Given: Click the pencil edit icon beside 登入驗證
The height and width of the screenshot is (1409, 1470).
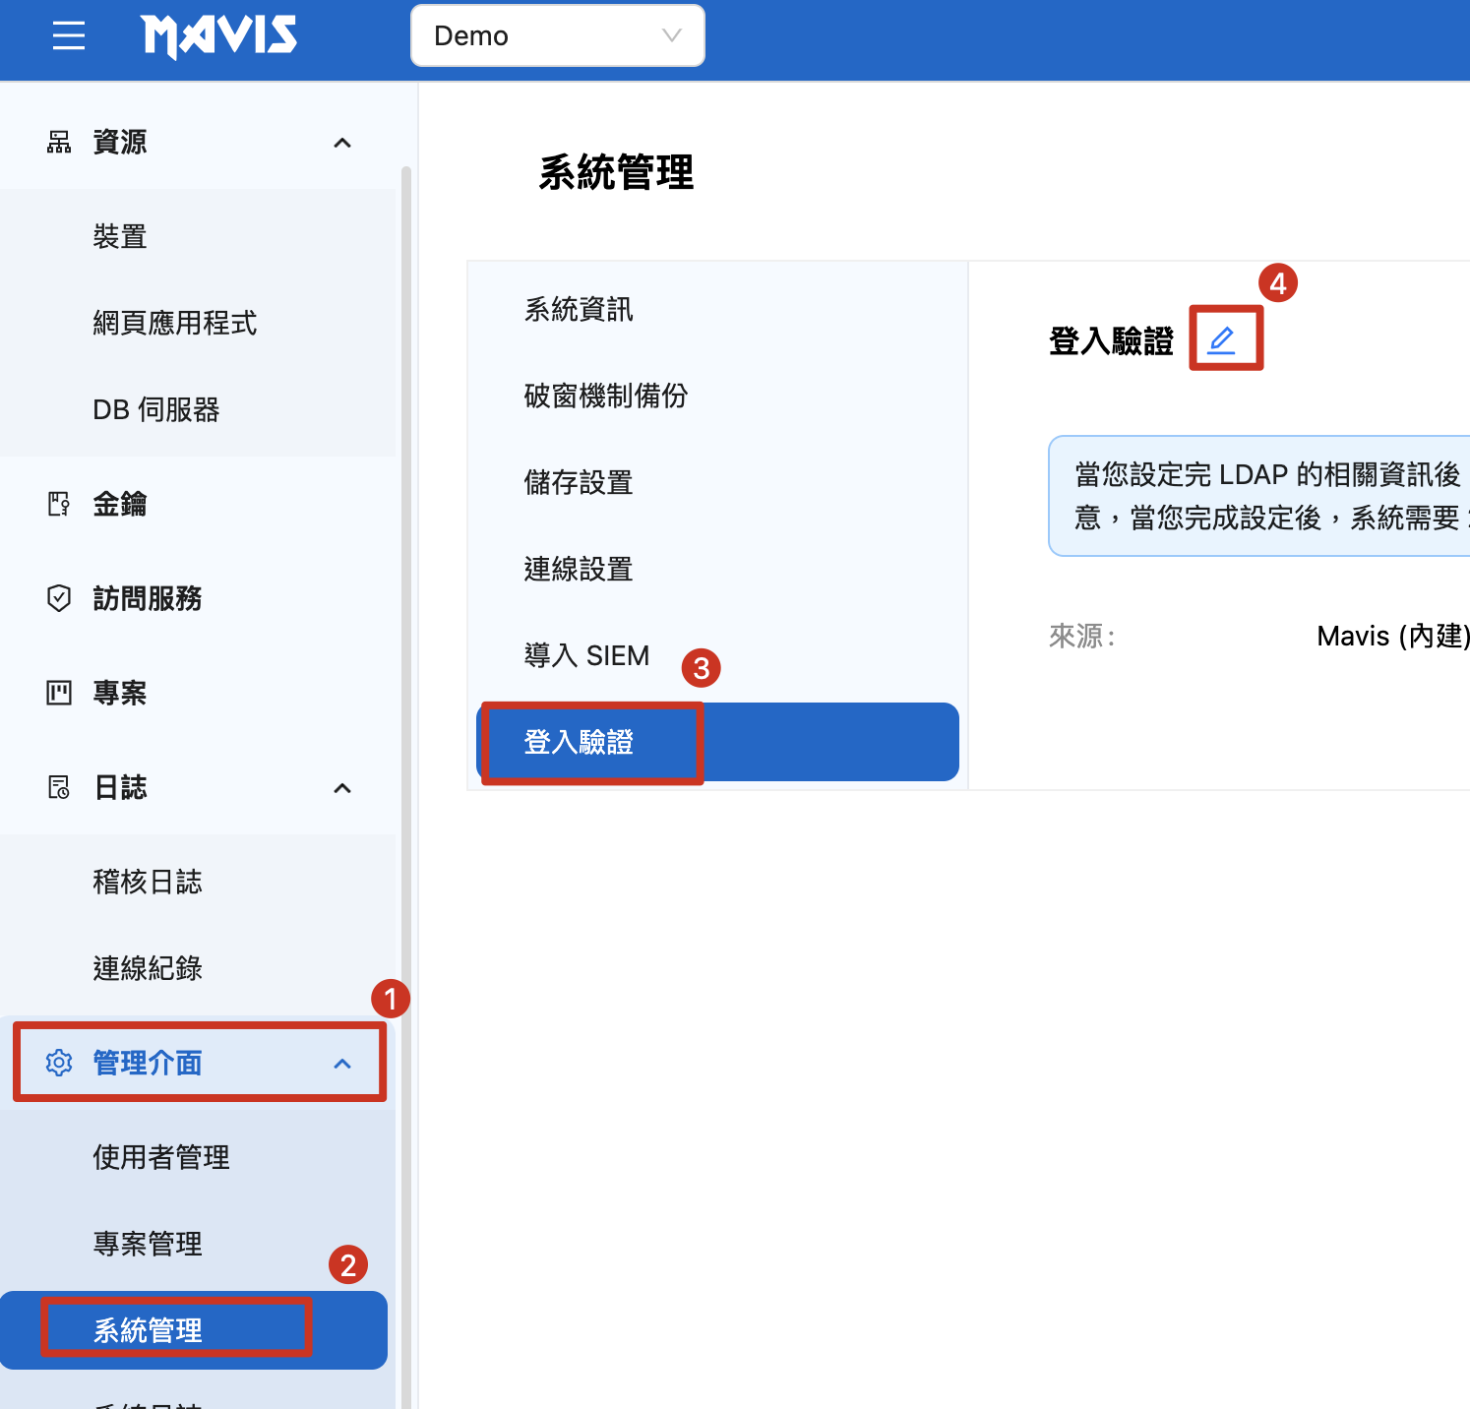Looking at the screenshot, I should (1221, 340).
